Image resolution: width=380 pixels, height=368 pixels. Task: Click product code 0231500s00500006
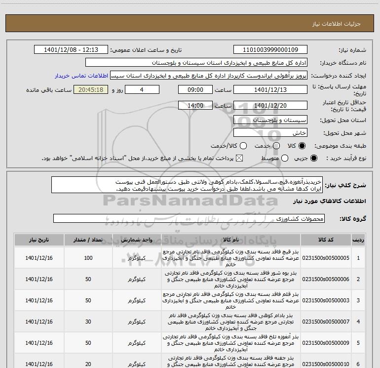point(326,279)
